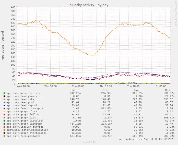Click feed.like maximum value 330.82
Viewport: 178px width, 145px height.
click(x=168, y=99)
